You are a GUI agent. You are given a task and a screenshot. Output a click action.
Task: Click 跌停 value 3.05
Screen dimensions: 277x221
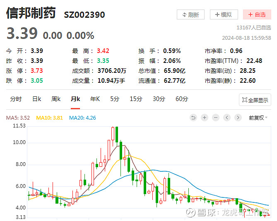click(x=37, y=81)
